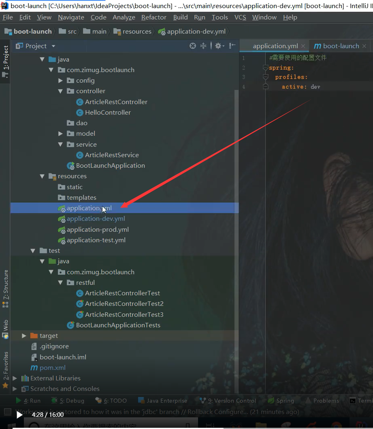The image size is (373, 429).
Task: Open the VCS menu
Action: [x=240, y=17]
